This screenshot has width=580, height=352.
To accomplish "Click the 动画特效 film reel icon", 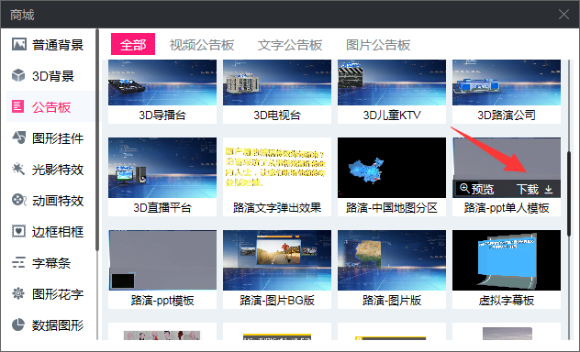I will (x=19, y=200).
